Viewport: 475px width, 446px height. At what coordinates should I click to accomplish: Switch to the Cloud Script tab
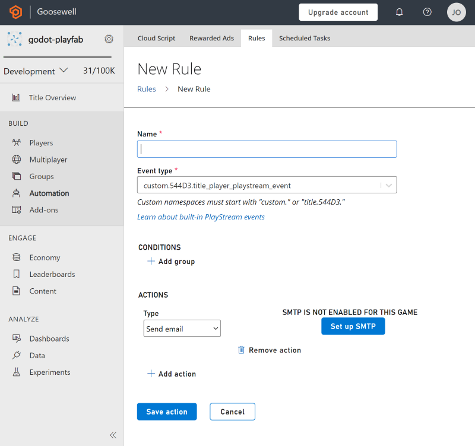point(156,38)
